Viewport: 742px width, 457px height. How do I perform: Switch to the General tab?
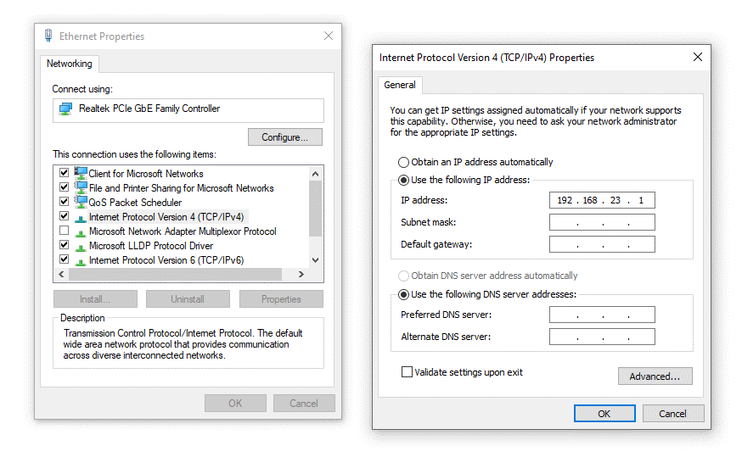pyautogui.click(x=400, y=85)
